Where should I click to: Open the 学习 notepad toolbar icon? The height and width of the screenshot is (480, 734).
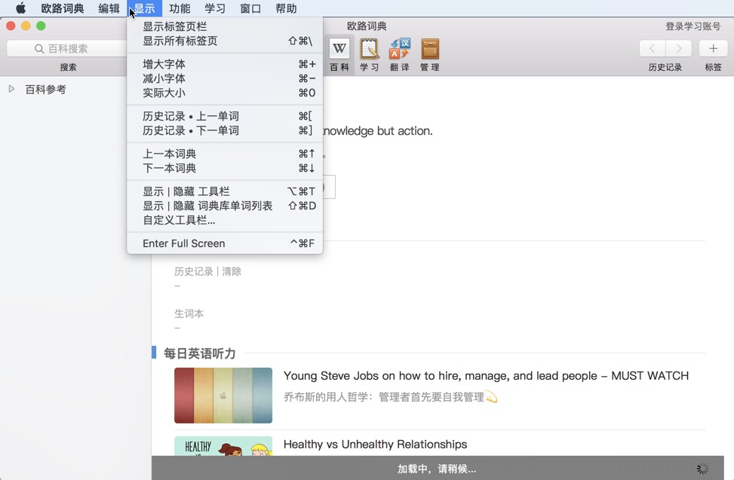[x=370, y=55]
